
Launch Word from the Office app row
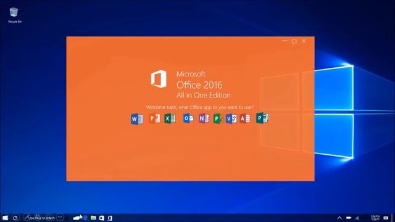click(x=137, y=119)
